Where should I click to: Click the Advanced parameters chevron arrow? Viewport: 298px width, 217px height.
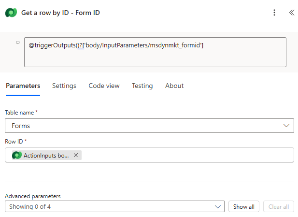click(x=217, y=207)
